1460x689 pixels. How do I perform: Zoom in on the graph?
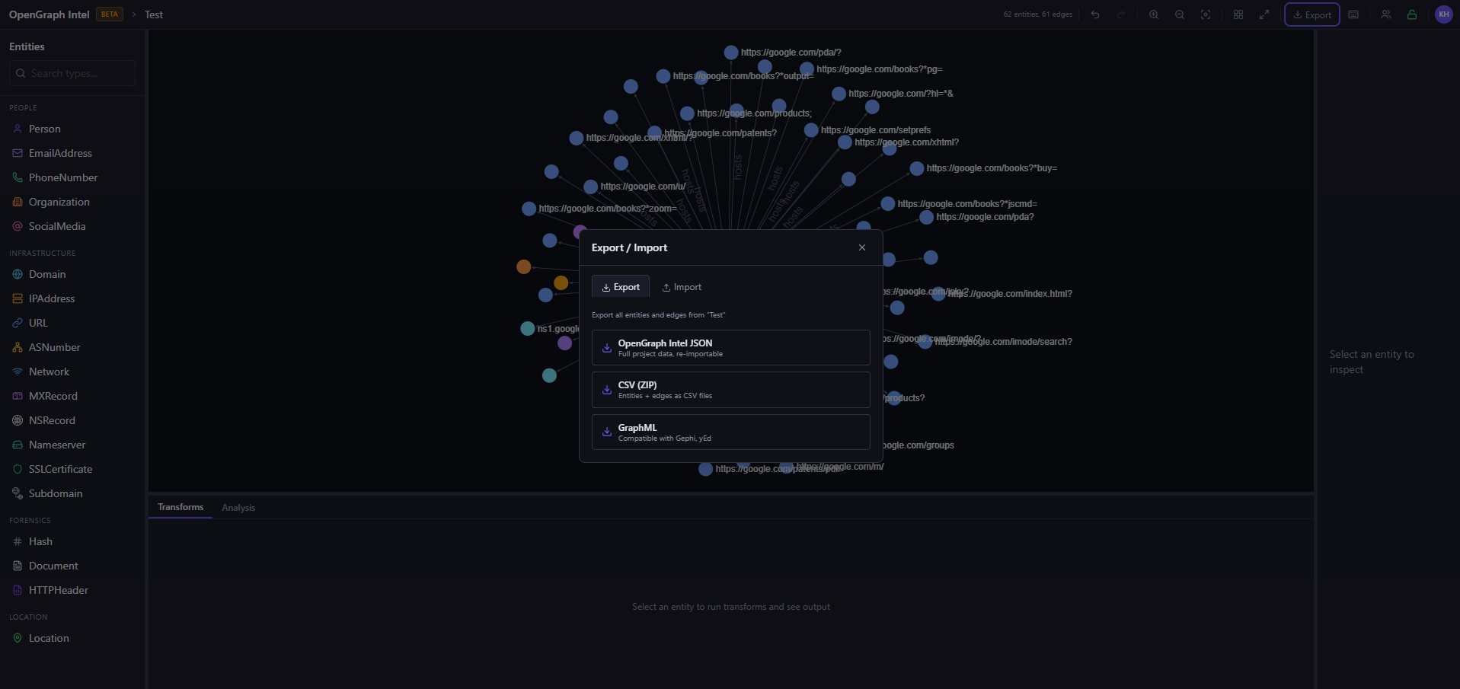(x=1153, y=14)
